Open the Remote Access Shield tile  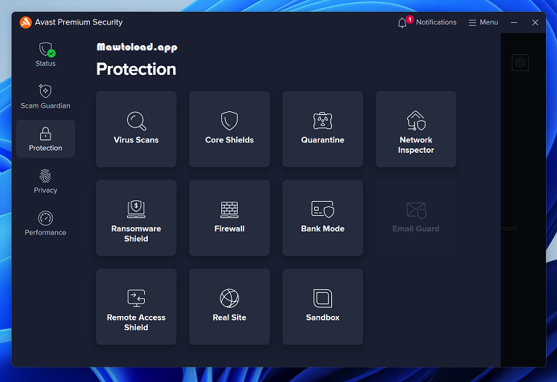tap(136, 306)
